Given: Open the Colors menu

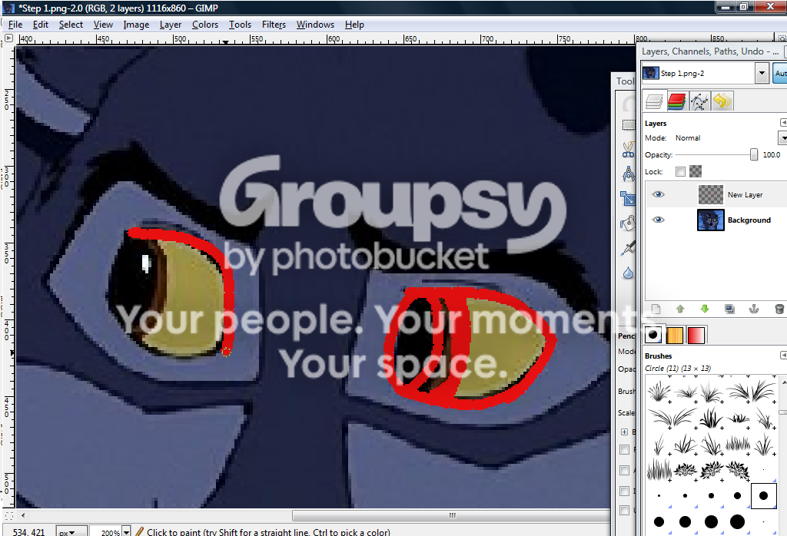Looking at the screenshot, I should (x=204, y=25).
